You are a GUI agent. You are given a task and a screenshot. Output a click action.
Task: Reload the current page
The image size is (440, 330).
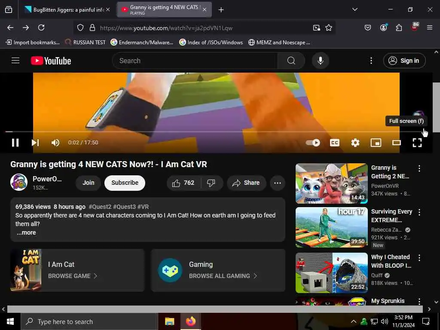[41, 27]
